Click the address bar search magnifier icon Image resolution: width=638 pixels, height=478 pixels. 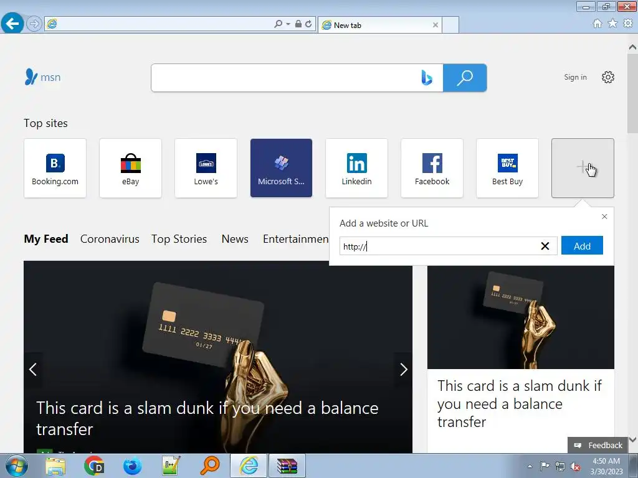tap(278, 24)
